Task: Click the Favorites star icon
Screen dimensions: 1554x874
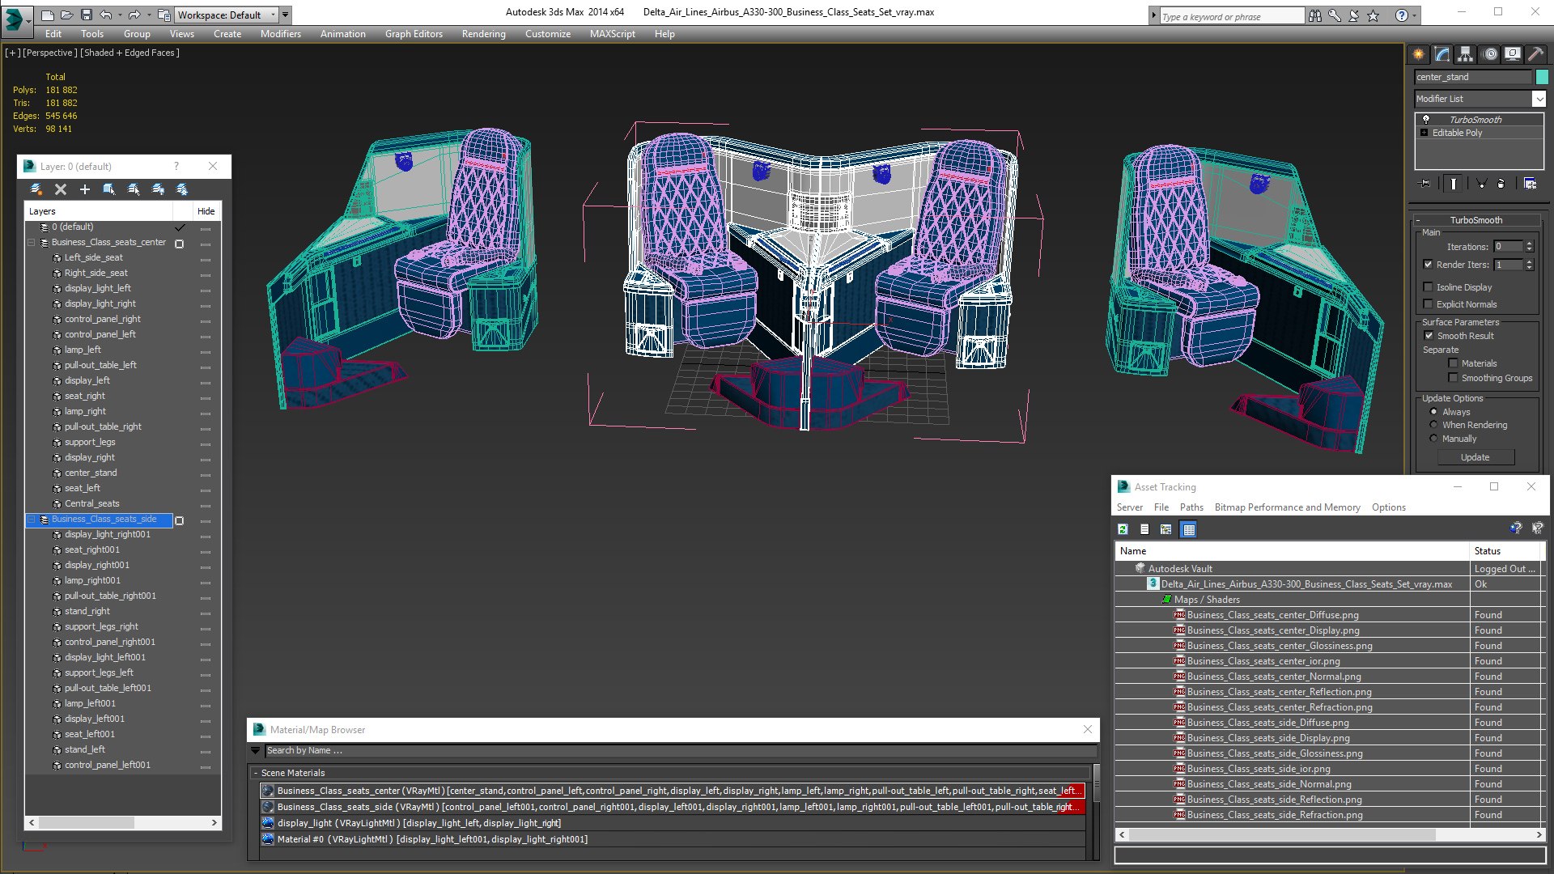Action: (x=1374, y=15)
